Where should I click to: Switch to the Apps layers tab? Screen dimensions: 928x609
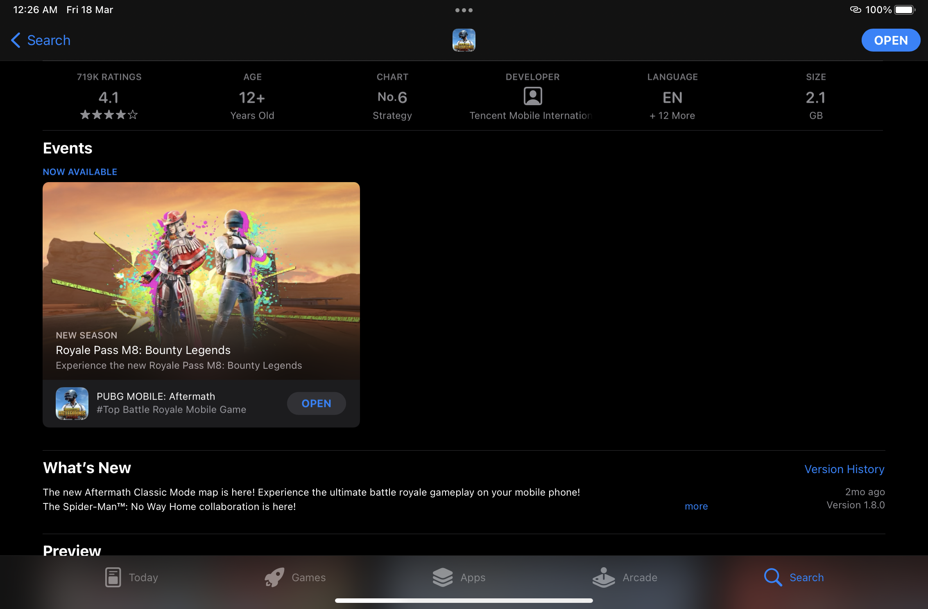pyautogui.click(x=443, y=577)
